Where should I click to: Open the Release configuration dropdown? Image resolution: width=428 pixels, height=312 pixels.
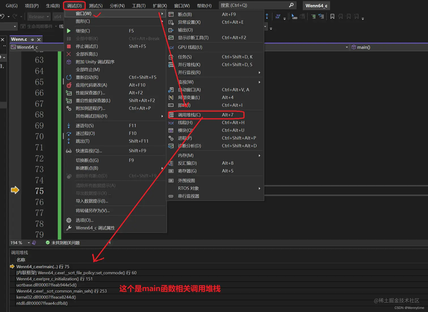(39, 17)
